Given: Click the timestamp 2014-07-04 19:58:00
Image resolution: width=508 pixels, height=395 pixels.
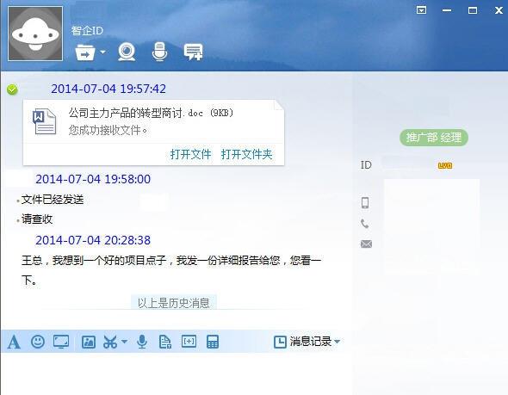Looking at the screenshot, I should tap(93, 179).
